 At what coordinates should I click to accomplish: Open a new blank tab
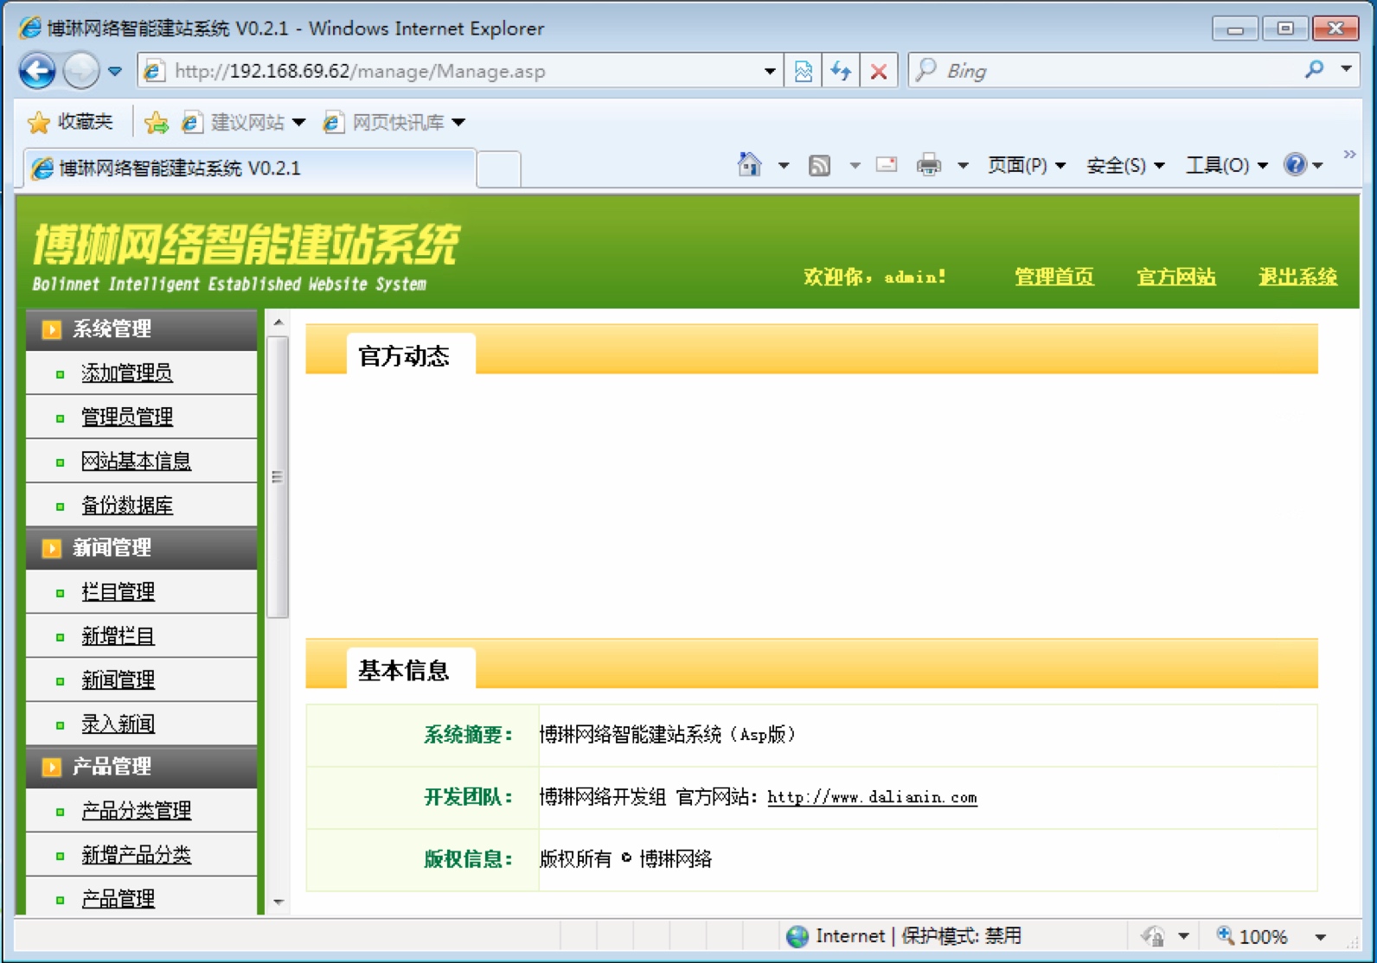tap(499, 169)
